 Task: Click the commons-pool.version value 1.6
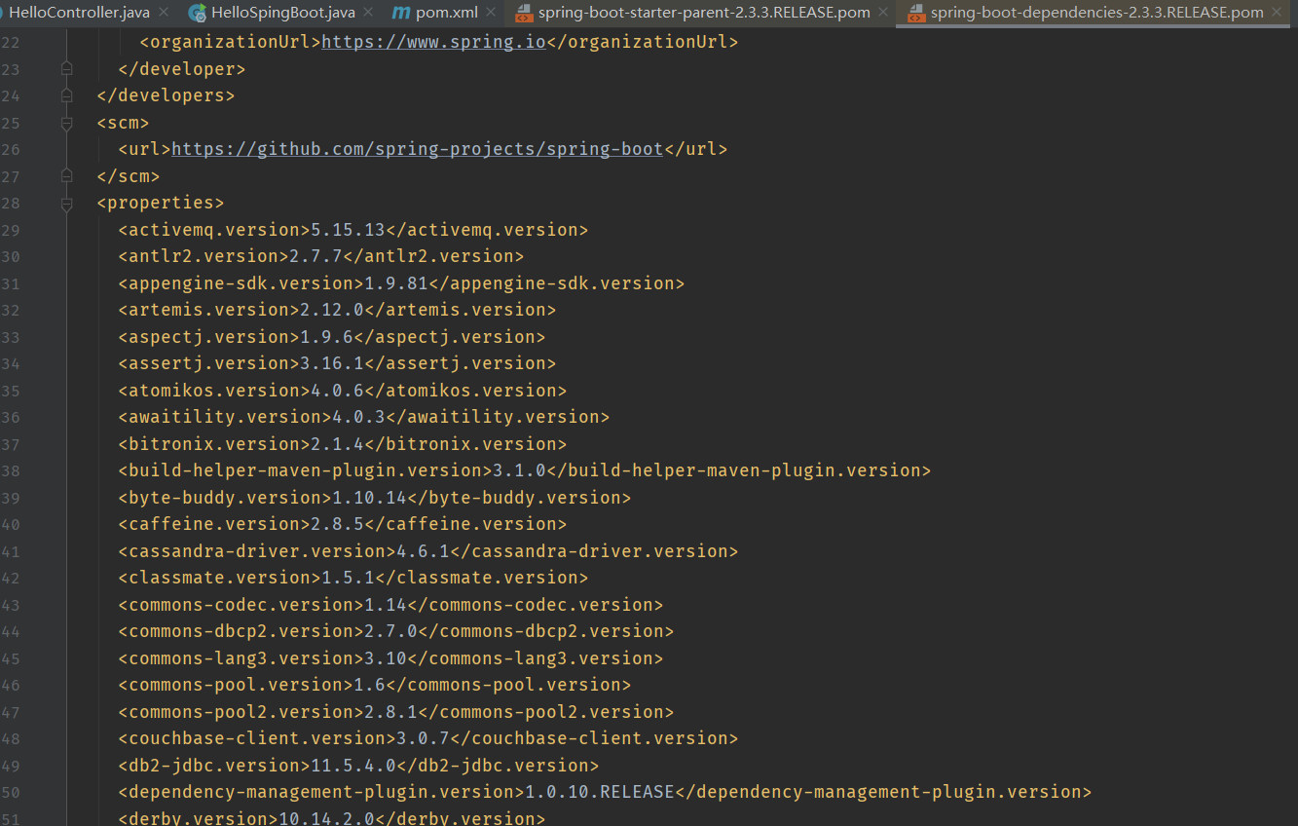(369, 685)
